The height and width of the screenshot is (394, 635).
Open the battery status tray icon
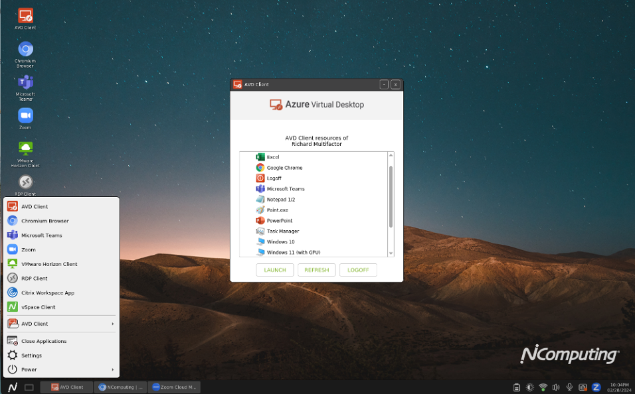pyautogui.click(x=516, y=387)
